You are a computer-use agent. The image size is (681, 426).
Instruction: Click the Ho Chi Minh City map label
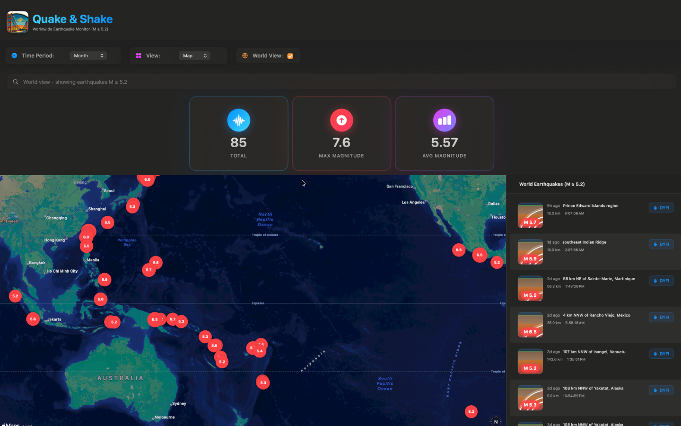point(62,271)
